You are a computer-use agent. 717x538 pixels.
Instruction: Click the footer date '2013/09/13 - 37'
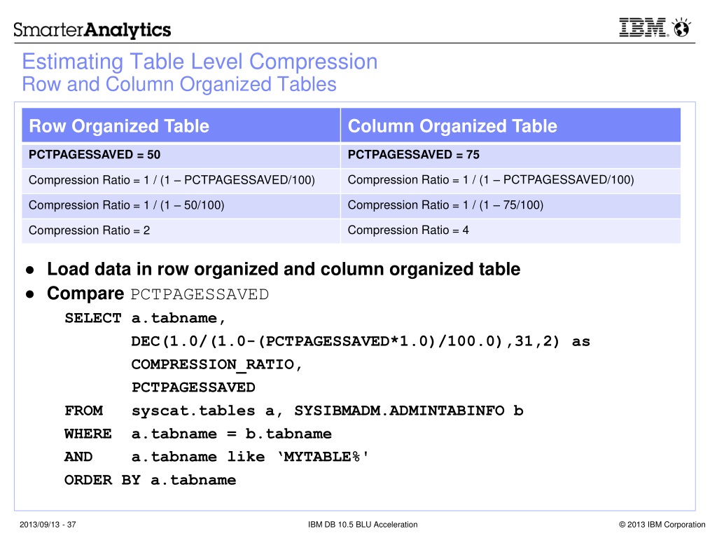[x=48, y=525]
